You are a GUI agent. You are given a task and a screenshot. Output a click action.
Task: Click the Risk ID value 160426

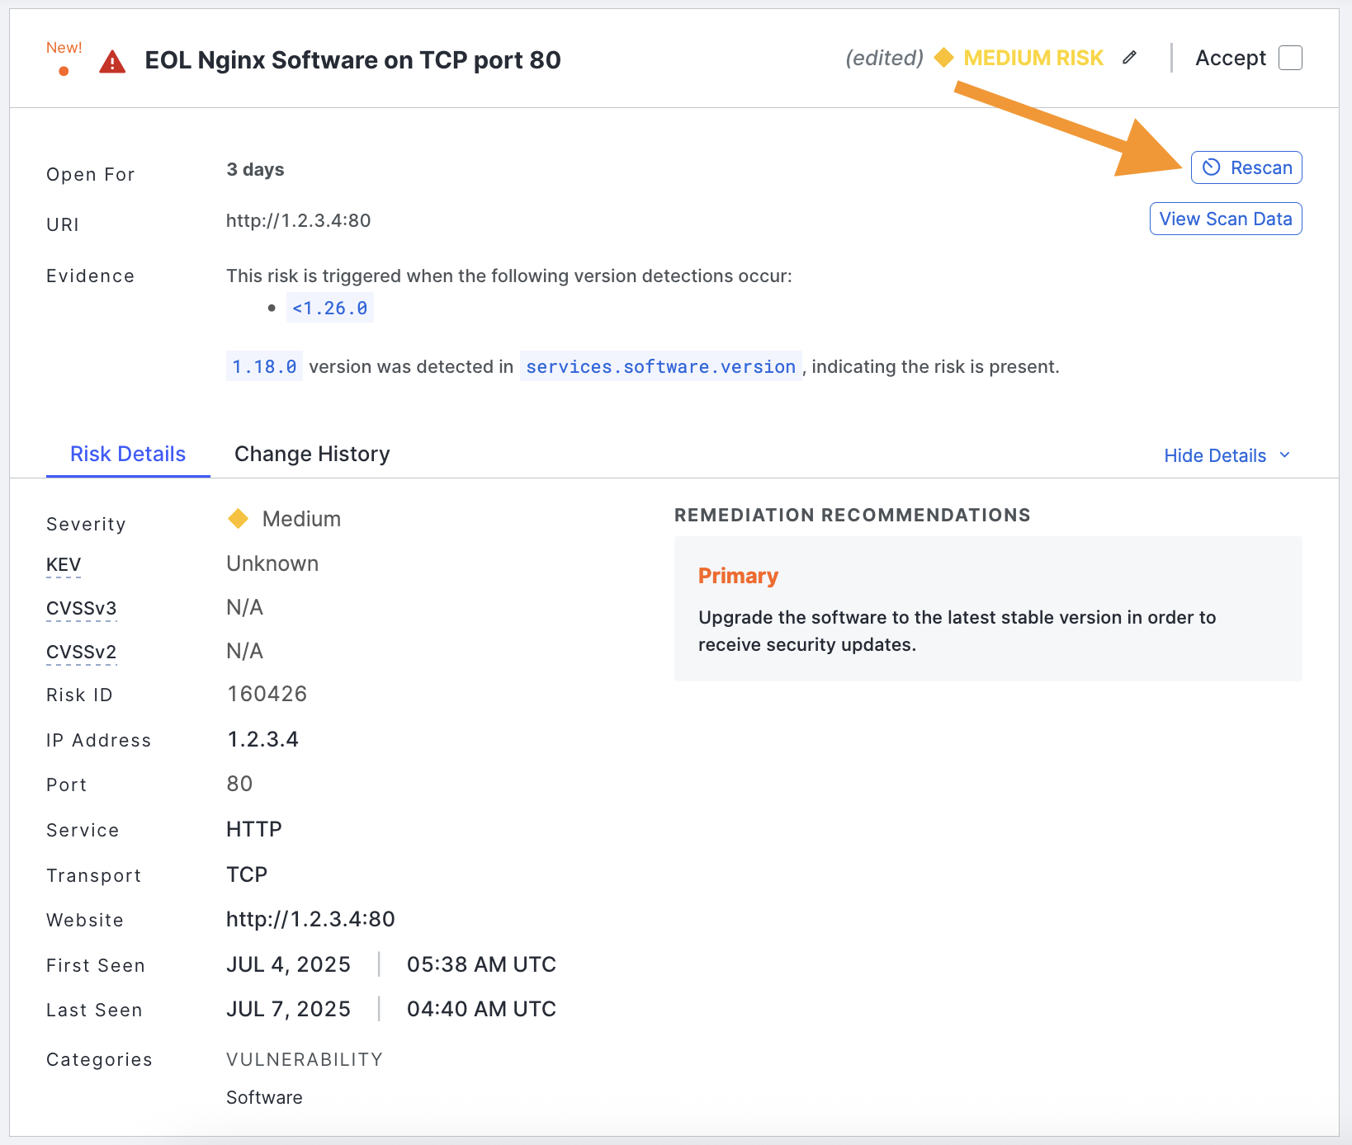267,694
